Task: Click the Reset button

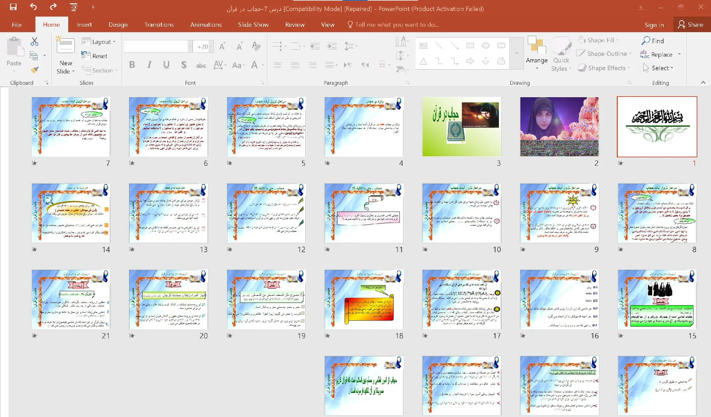Action: (x=95, y=56)
